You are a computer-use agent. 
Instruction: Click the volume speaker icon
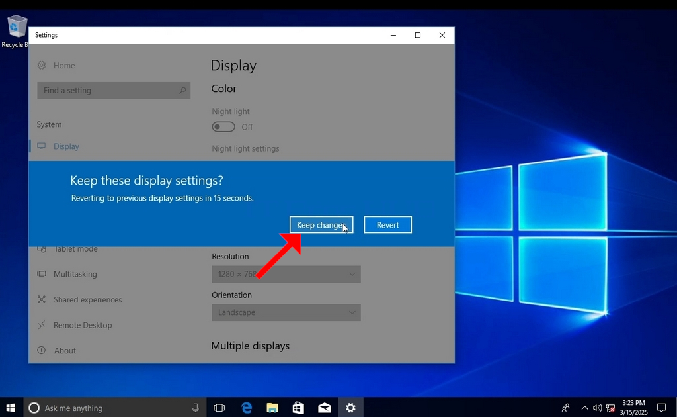click(x=597, y=408)
